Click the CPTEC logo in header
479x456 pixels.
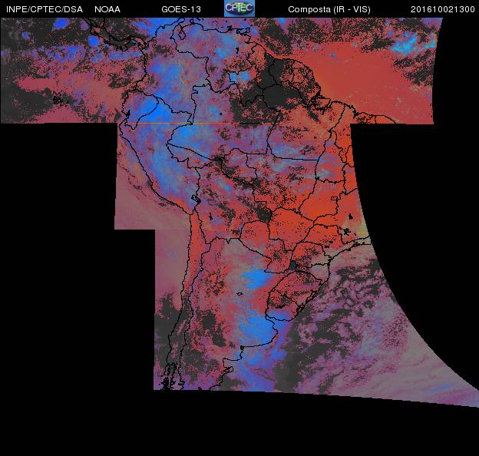240,8
